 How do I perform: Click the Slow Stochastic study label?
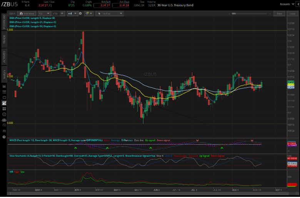pos(82,156)
